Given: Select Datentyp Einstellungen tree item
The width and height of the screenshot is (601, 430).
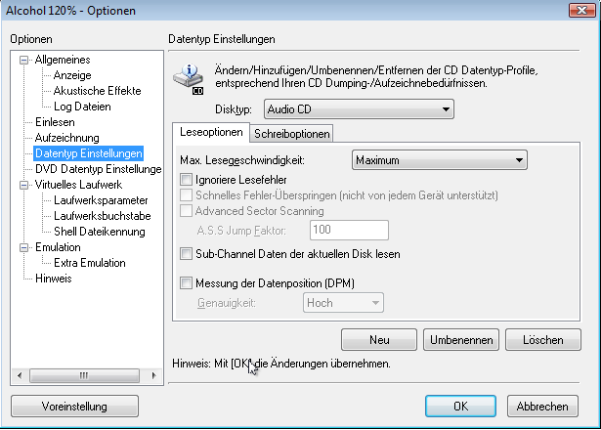Looking at the screenshot, I should point(89,153).
